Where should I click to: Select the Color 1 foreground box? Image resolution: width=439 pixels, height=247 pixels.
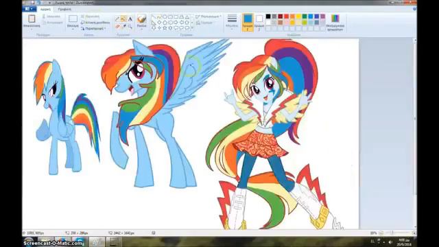[x=248, y=22]
